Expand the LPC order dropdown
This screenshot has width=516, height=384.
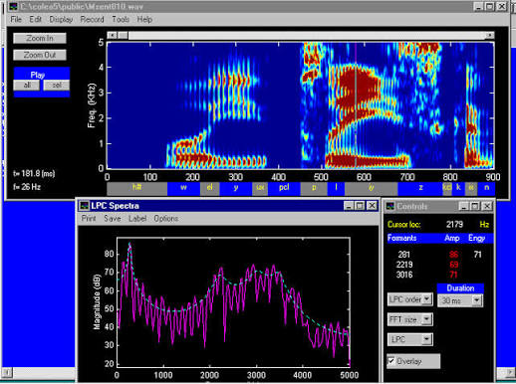(x=427, y=299)
